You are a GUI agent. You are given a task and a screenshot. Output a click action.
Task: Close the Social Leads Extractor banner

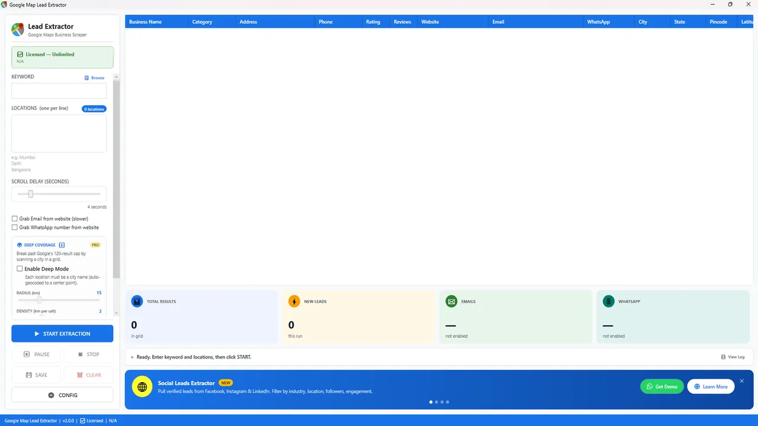pos(742,381)
